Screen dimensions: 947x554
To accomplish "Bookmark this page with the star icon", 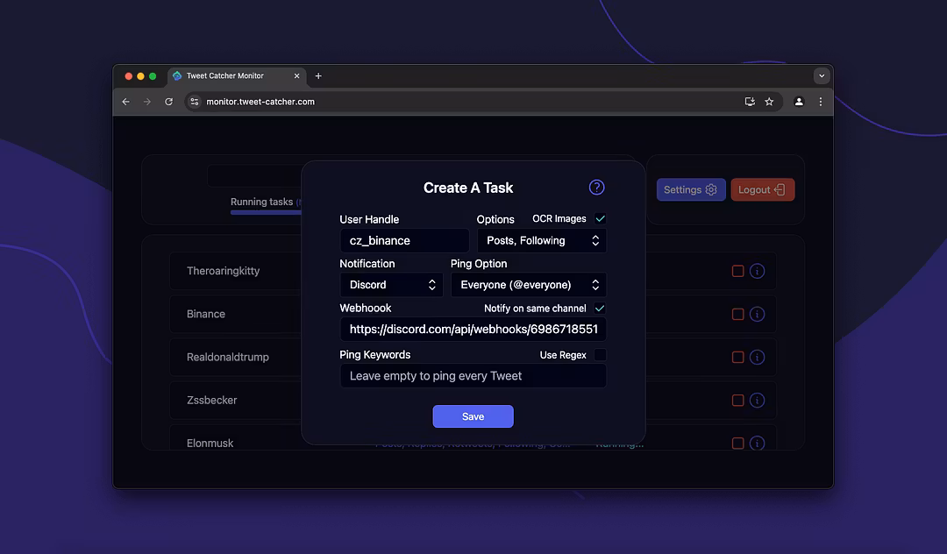I will (769, 102).
